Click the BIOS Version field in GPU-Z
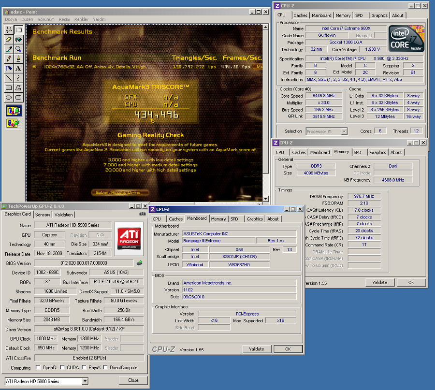This screenshot has height=390, width=435. pyautogui.click(x=84, y=263)
